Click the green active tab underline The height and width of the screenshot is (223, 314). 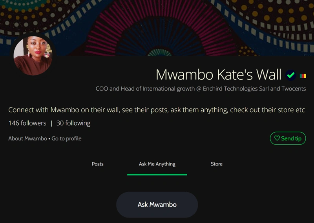pyautogui.click(x=157, y=174)
